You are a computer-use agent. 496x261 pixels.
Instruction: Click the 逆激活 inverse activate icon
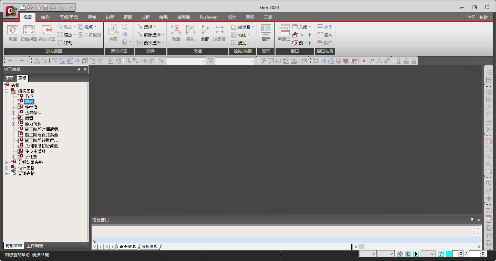coord(219,30)
